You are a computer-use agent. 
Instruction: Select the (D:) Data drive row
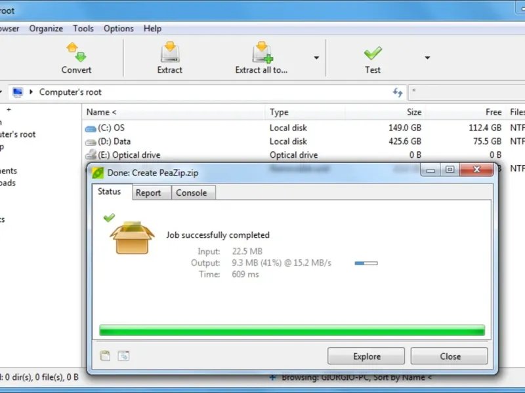point(303,141)
